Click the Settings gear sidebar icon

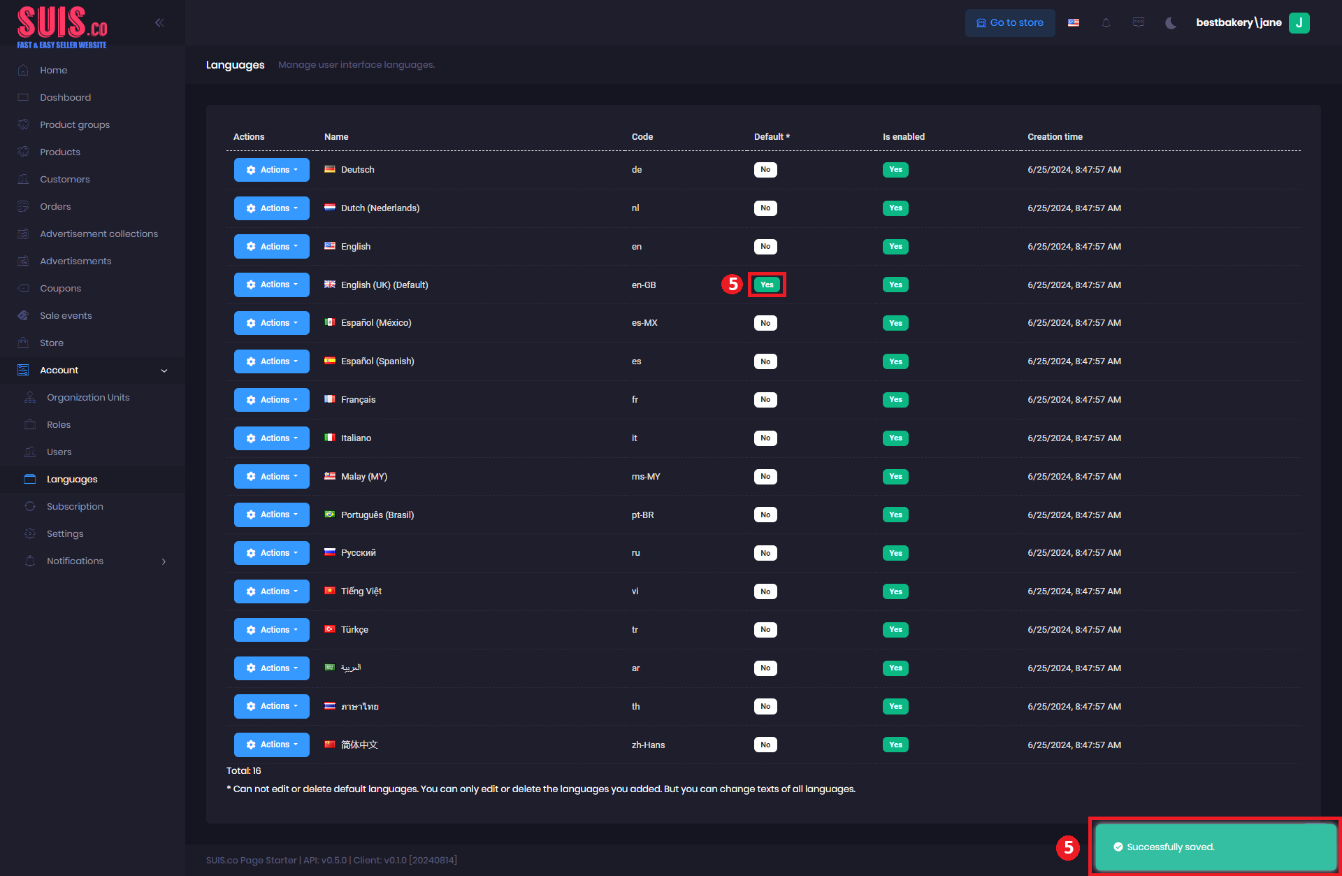point(30,533)
